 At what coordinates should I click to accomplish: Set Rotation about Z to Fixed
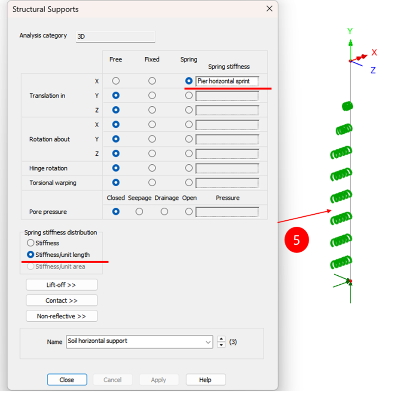coord(152,154)
